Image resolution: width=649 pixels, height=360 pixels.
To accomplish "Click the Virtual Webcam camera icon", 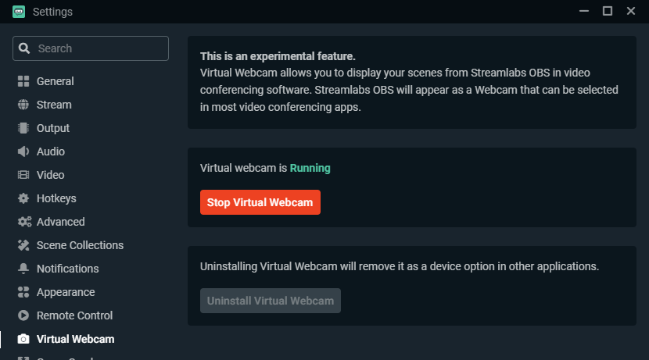I will [x=23, y=340].
